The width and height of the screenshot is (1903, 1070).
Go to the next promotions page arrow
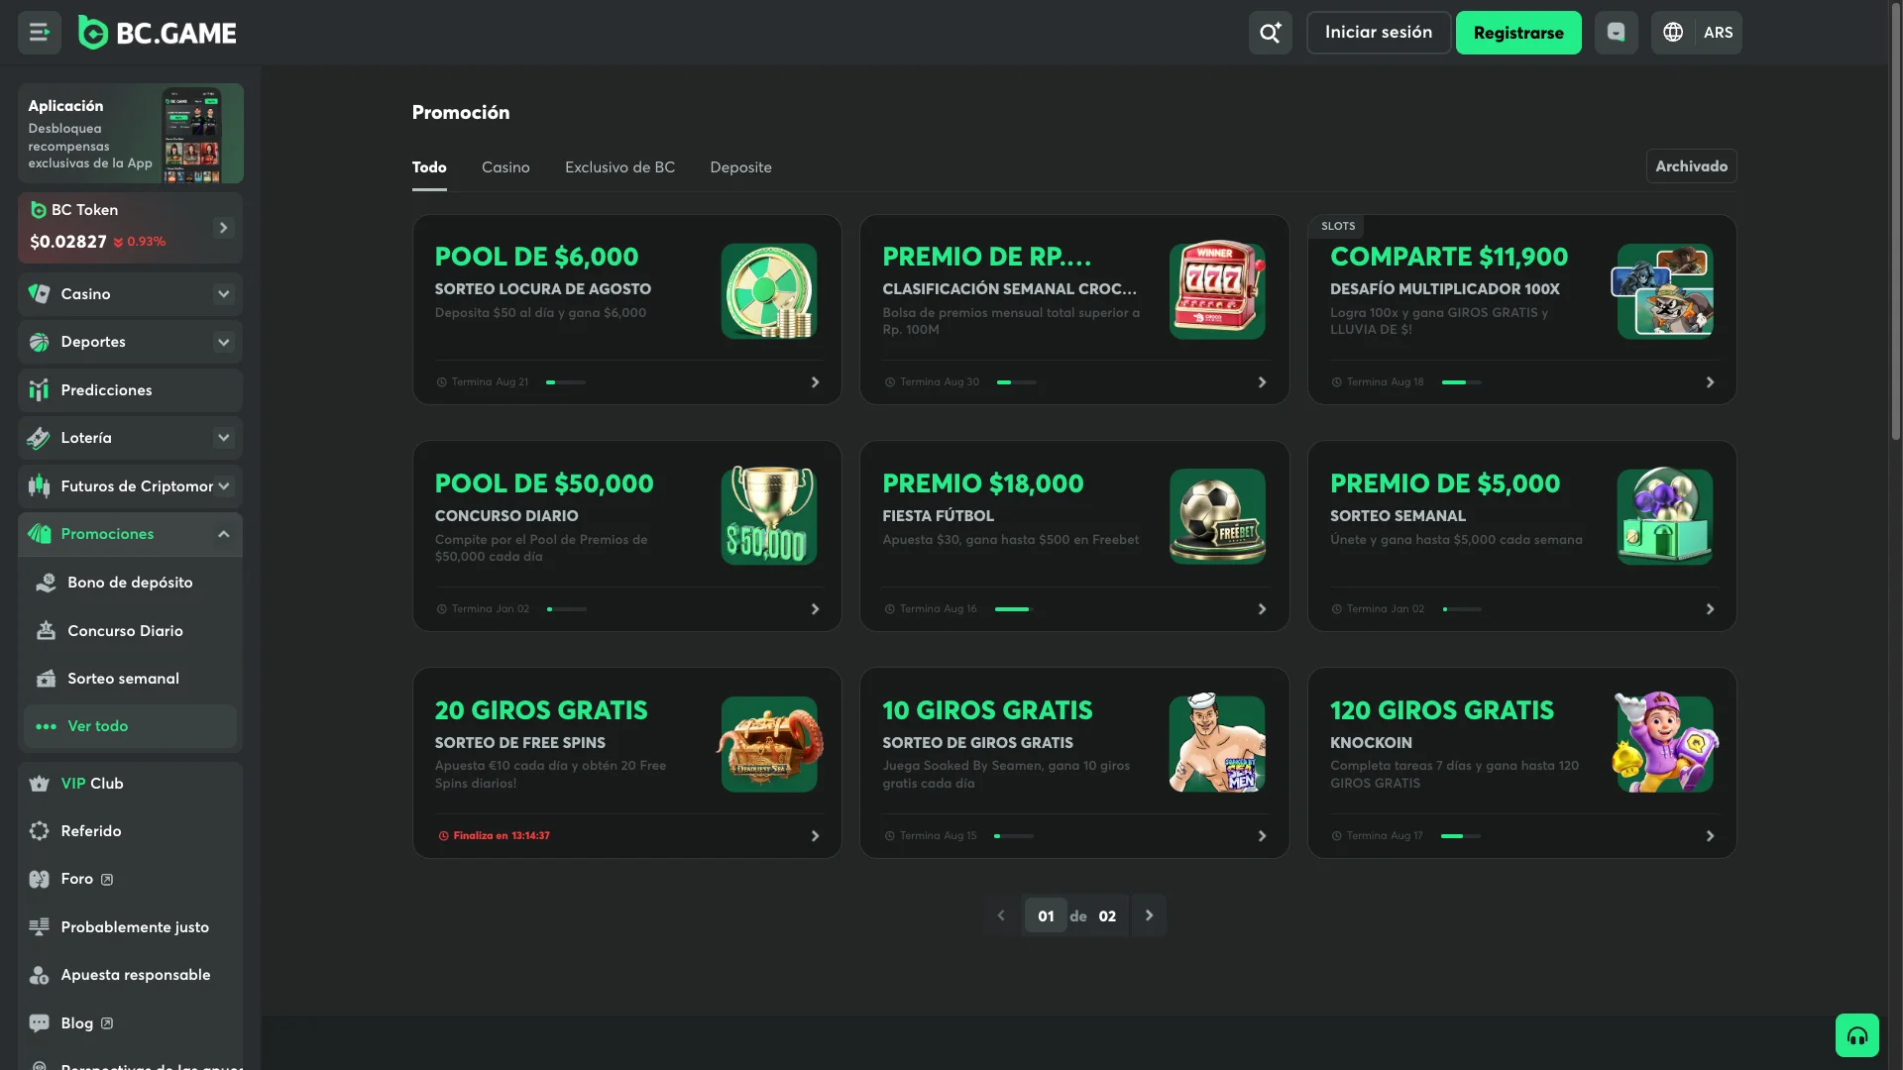(1149, 915)
